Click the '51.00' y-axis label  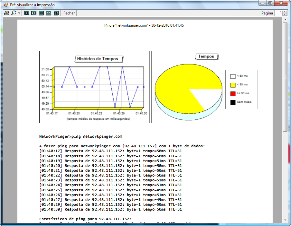click(45, 69)
